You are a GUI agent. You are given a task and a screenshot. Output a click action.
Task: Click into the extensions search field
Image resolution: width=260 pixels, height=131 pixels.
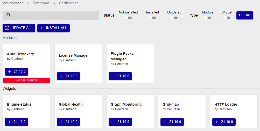(x=54, y=15)
